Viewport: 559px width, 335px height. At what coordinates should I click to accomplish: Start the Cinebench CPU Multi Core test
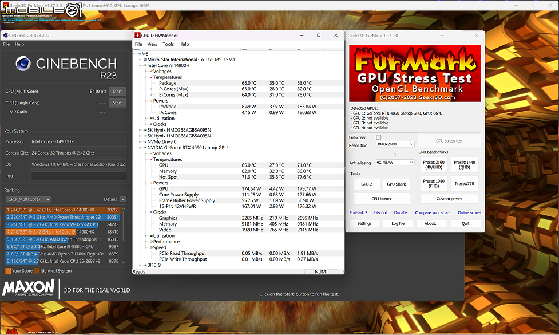(x=117, y=91)
